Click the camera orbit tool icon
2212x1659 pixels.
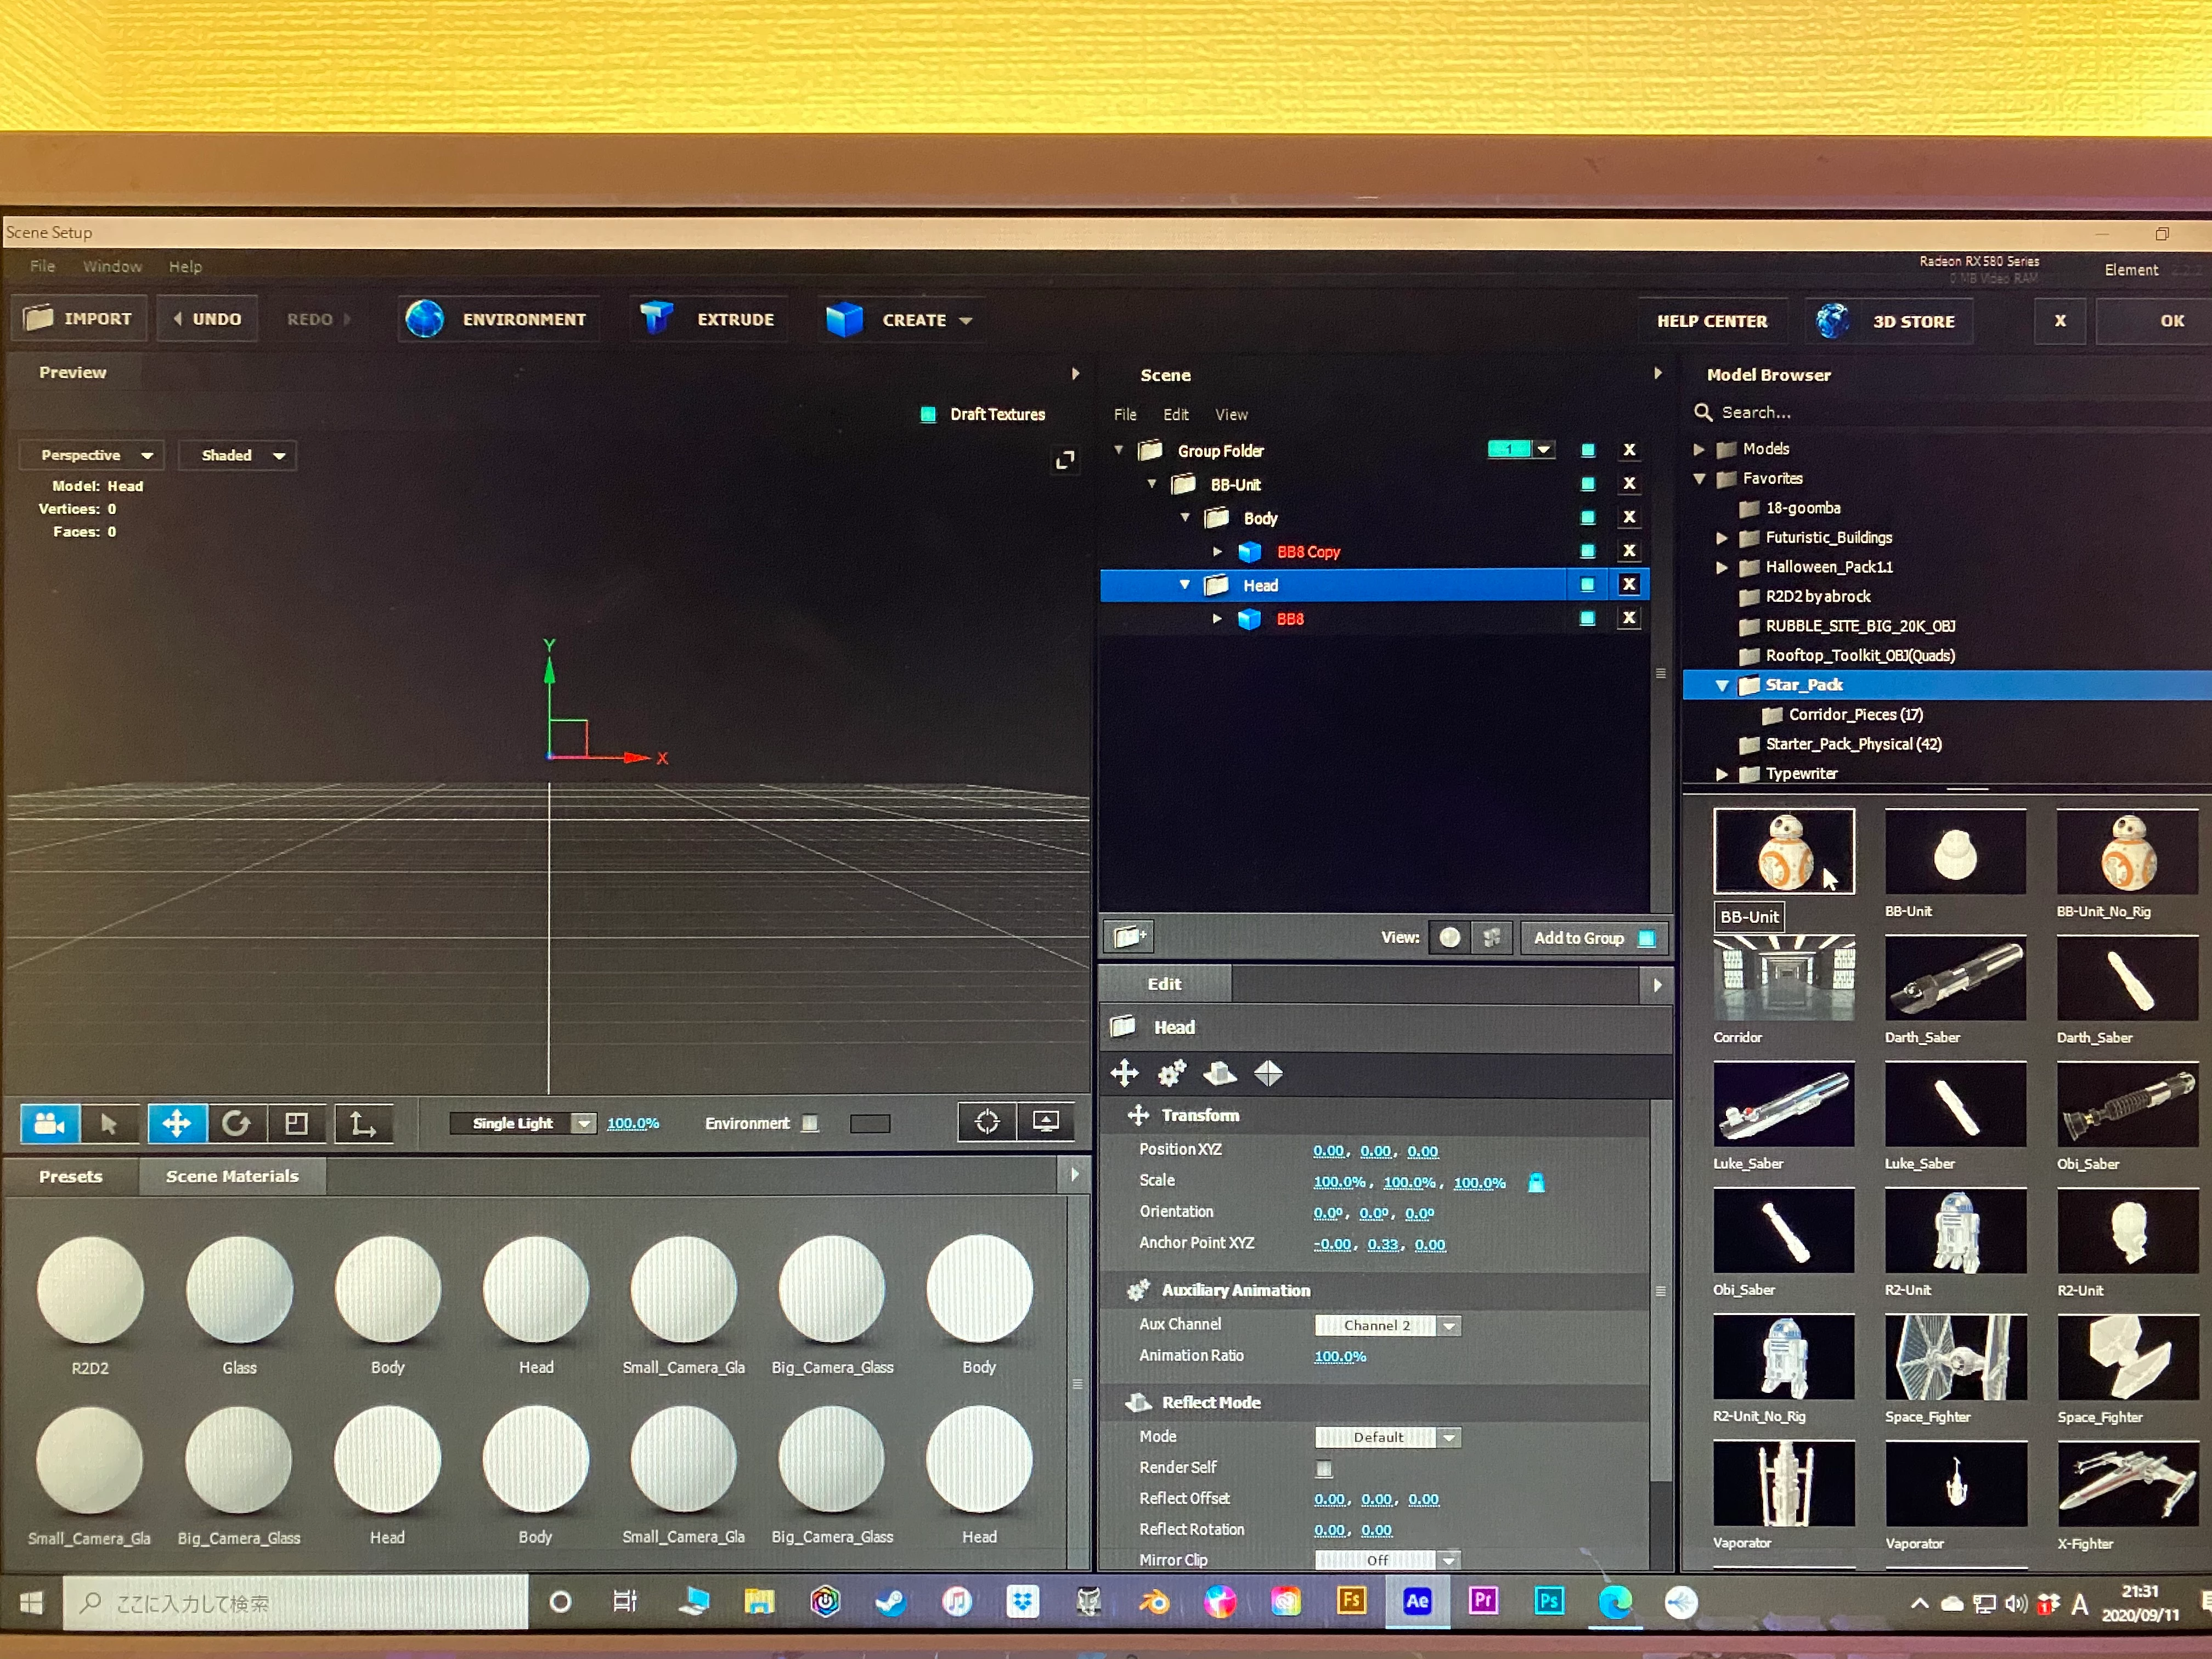tap(49, 1123)
